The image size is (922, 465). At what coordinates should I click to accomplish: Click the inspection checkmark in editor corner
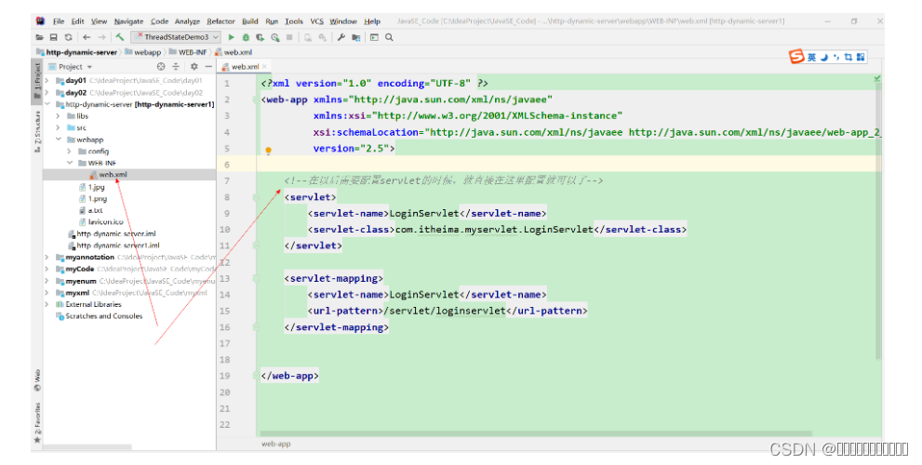876,78
